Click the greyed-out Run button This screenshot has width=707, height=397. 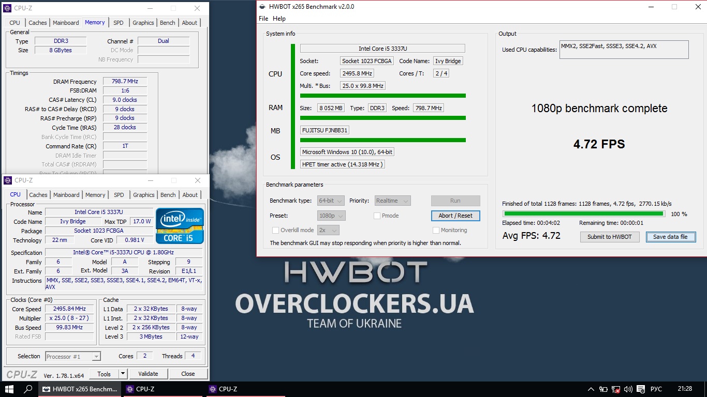click(x=455, y=201)
